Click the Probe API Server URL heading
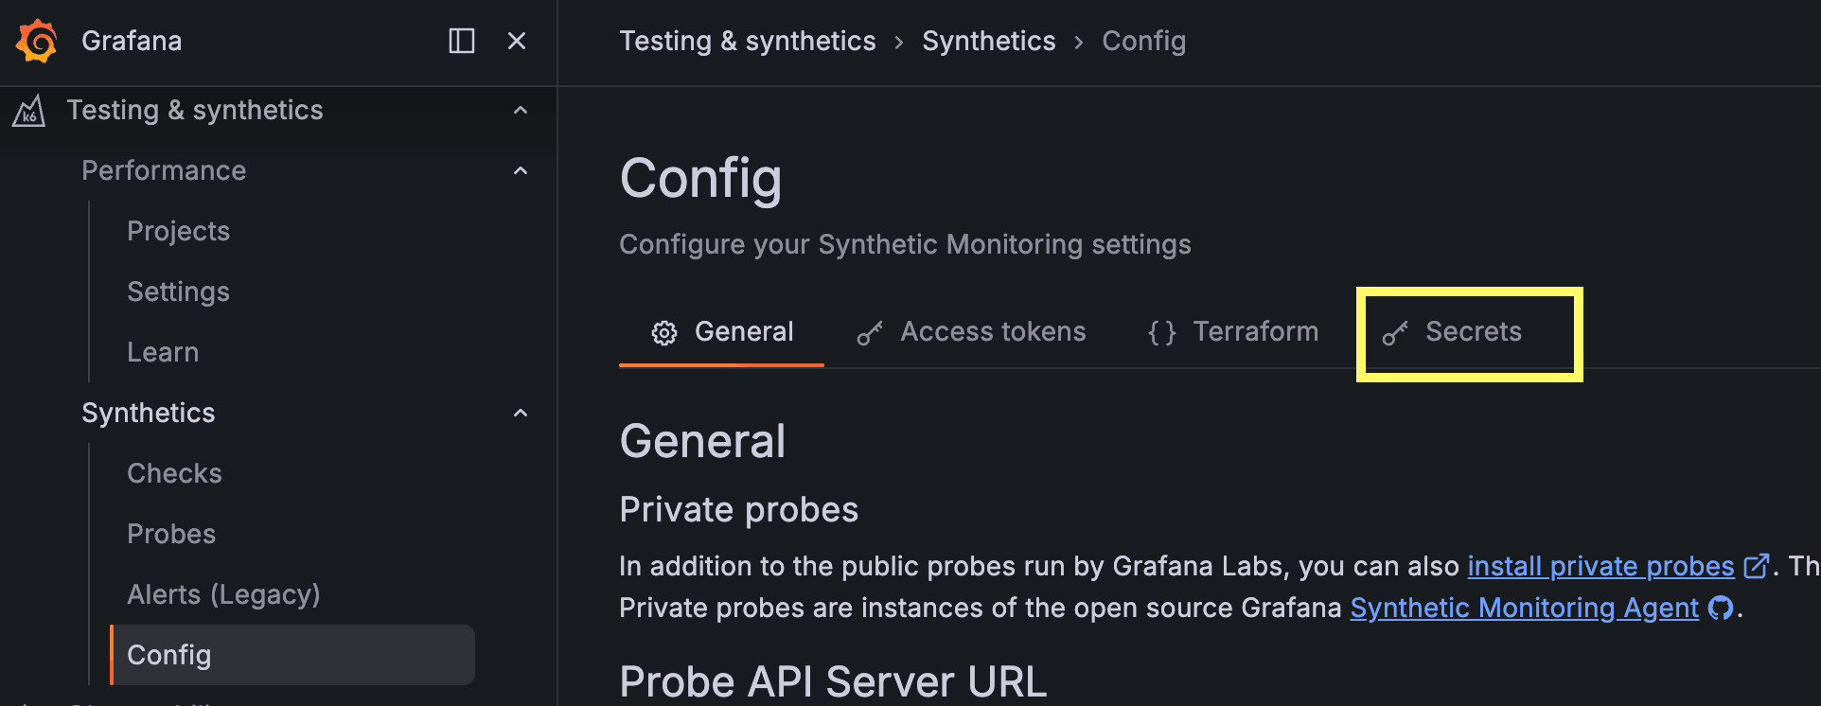1821x706 pixels. click(834, 681)
